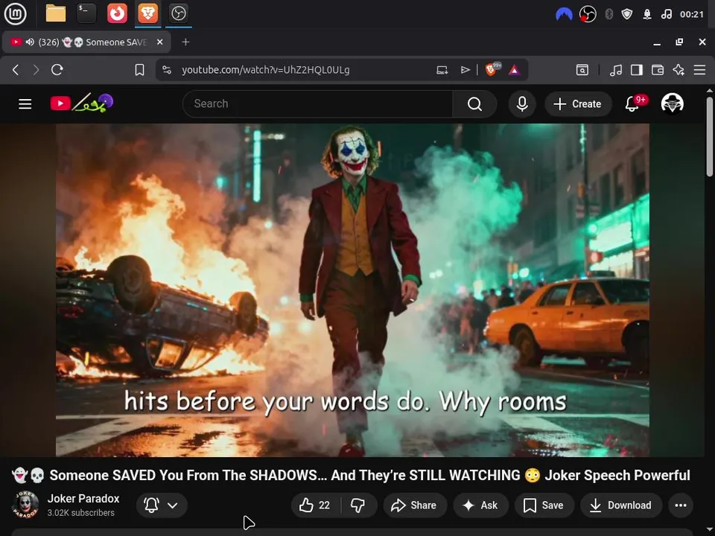View site information settings icon

(x=167, y=70)
